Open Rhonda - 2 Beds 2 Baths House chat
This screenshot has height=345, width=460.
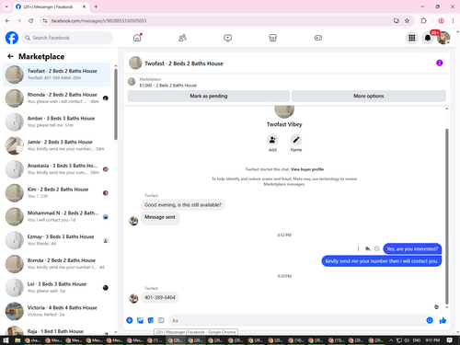57,98
